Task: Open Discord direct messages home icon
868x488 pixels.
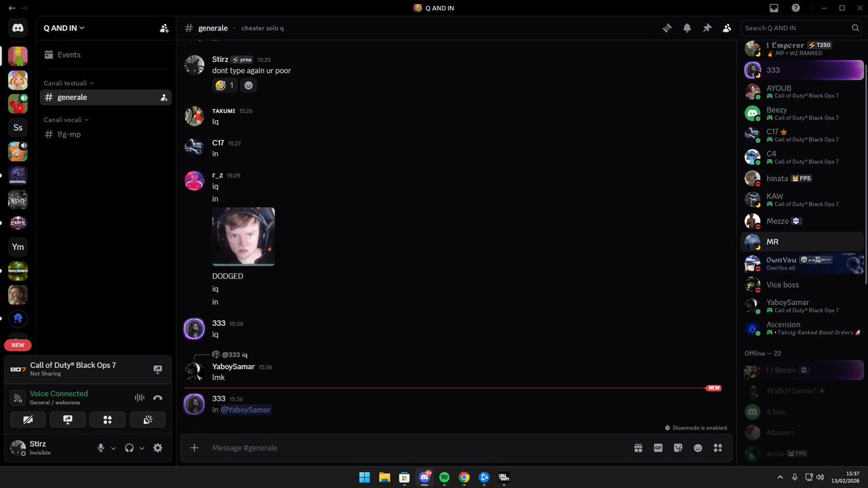Action: (18, 28)
